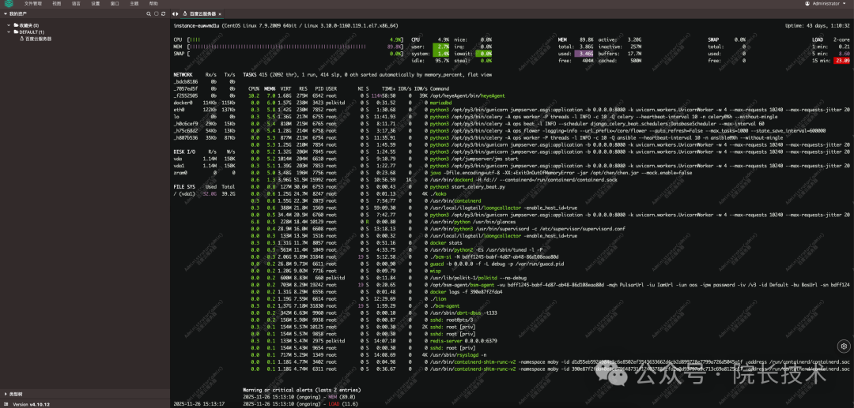
Task: Click the tab bar left/right navigation arrows
Action: [x=176, y=13]
